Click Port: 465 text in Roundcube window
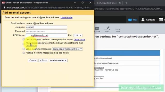 tap(99, 78)
